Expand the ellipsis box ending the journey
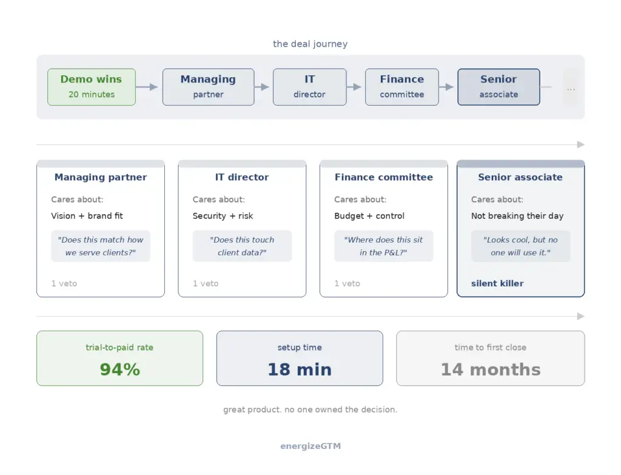This screenshot has width=621, height=475. pyautogui.click(x=571, y=89)
